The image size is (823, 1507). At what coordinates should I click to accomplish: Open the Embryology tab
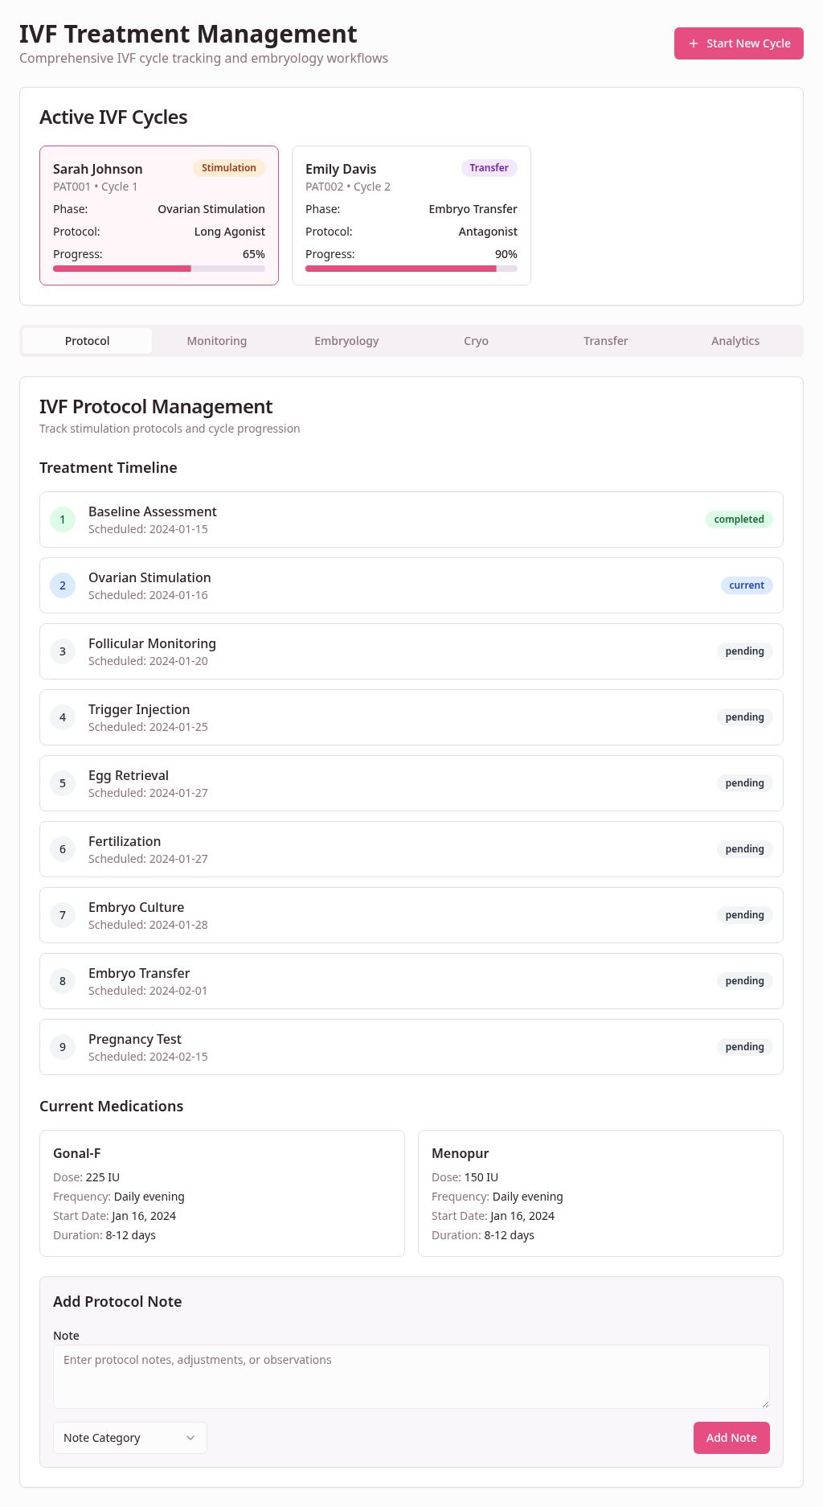click(346, 341)
